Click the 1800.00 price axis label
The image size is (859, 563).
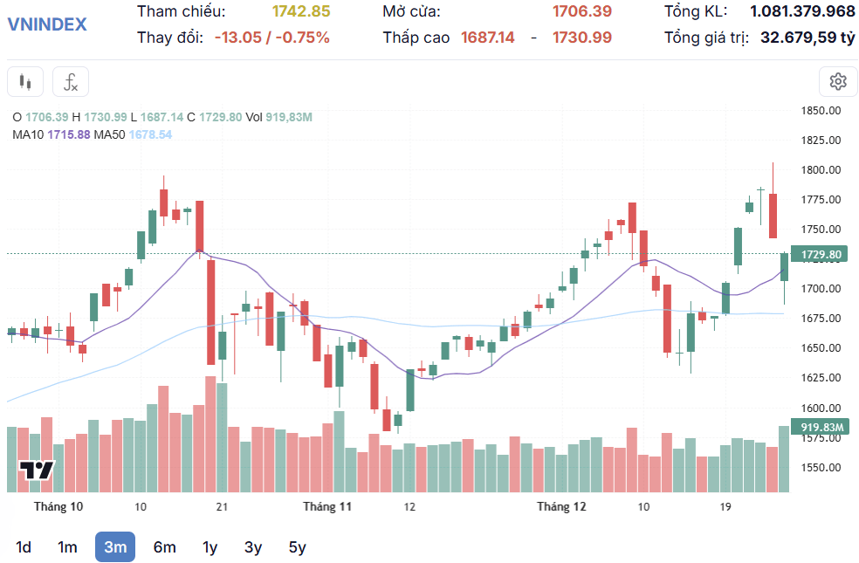tap(821, 170)
